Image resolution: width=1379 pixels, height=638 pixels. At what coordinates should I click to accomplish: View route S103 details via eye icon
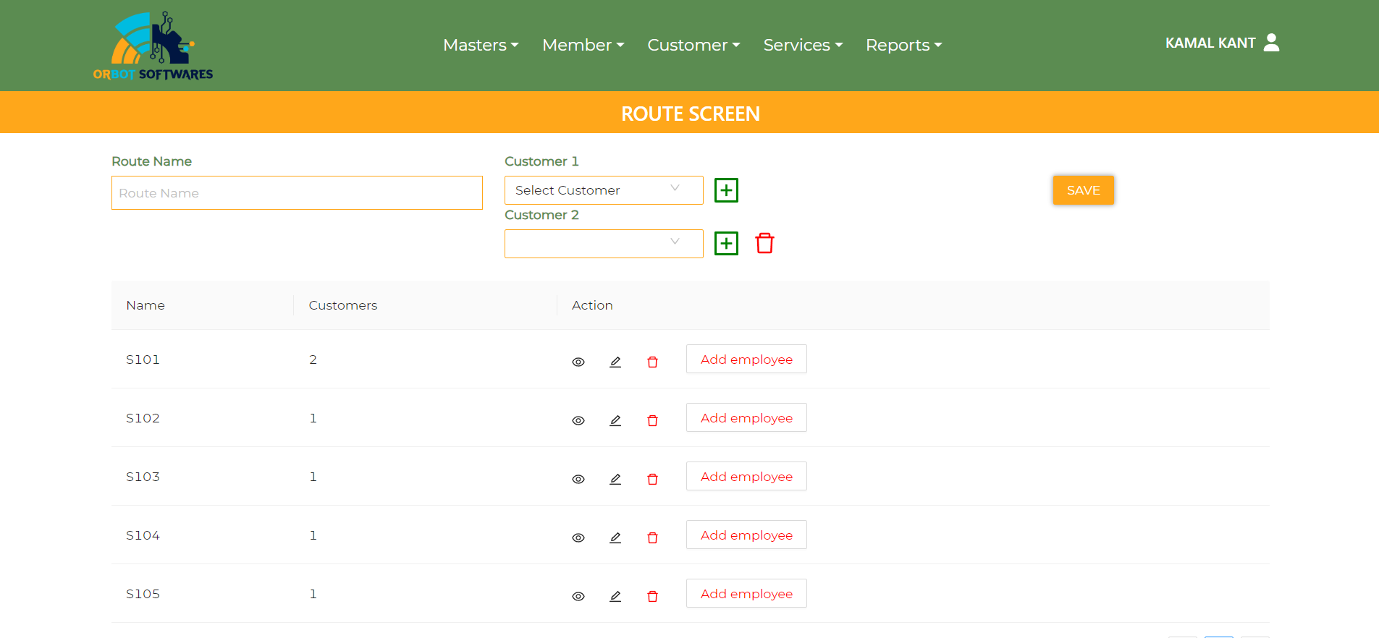[x=578, y=479]
